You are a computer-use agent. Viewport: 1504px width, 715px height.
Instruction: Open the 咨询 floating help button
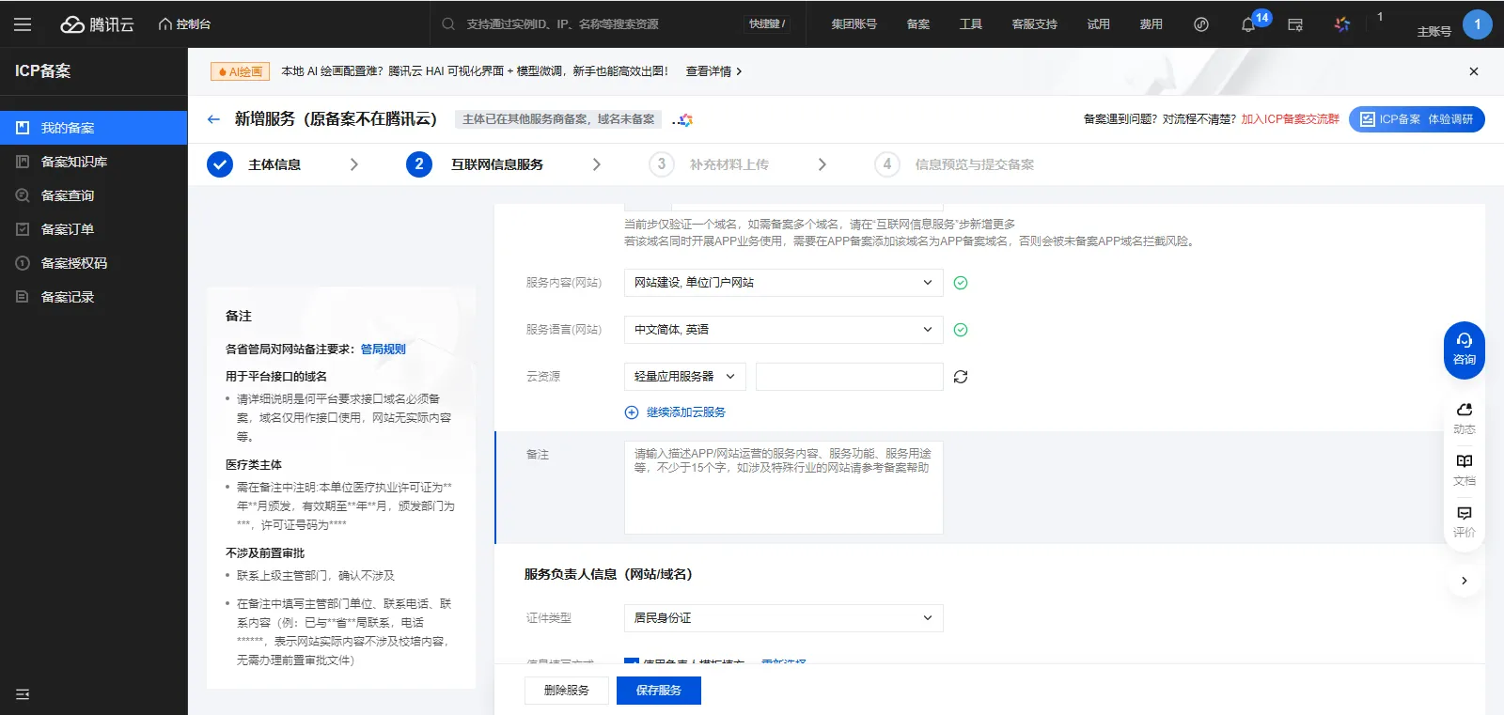[1465, 350]
